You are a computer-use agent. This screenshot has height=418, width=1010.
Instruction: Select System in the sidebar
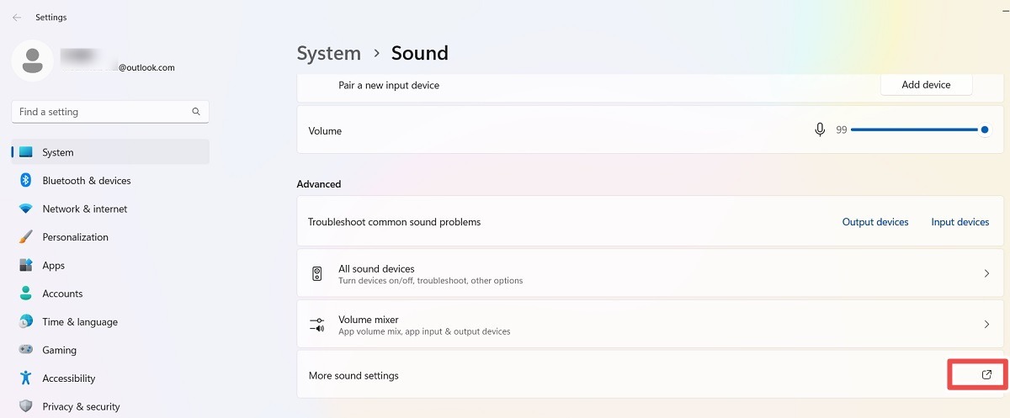pyautogui.click(x=110, y=152)
